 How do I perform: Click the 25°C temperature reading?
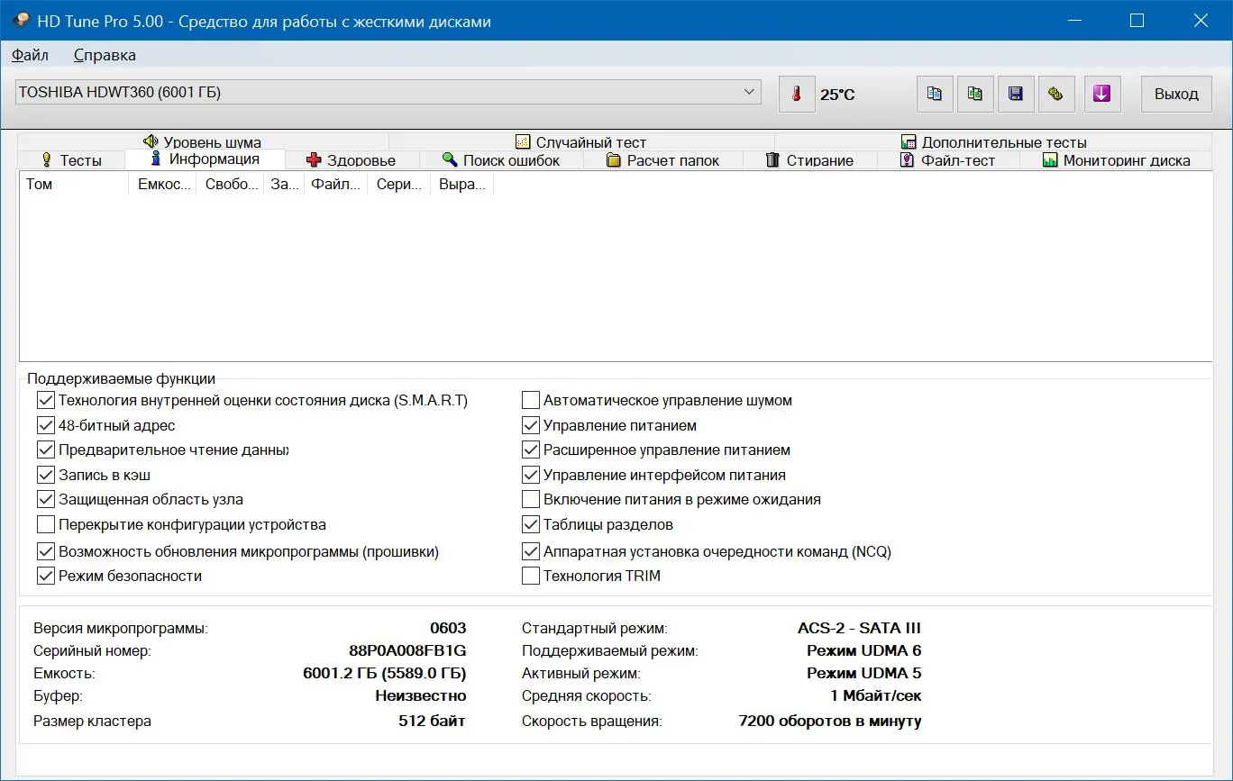tap(837, 95)
